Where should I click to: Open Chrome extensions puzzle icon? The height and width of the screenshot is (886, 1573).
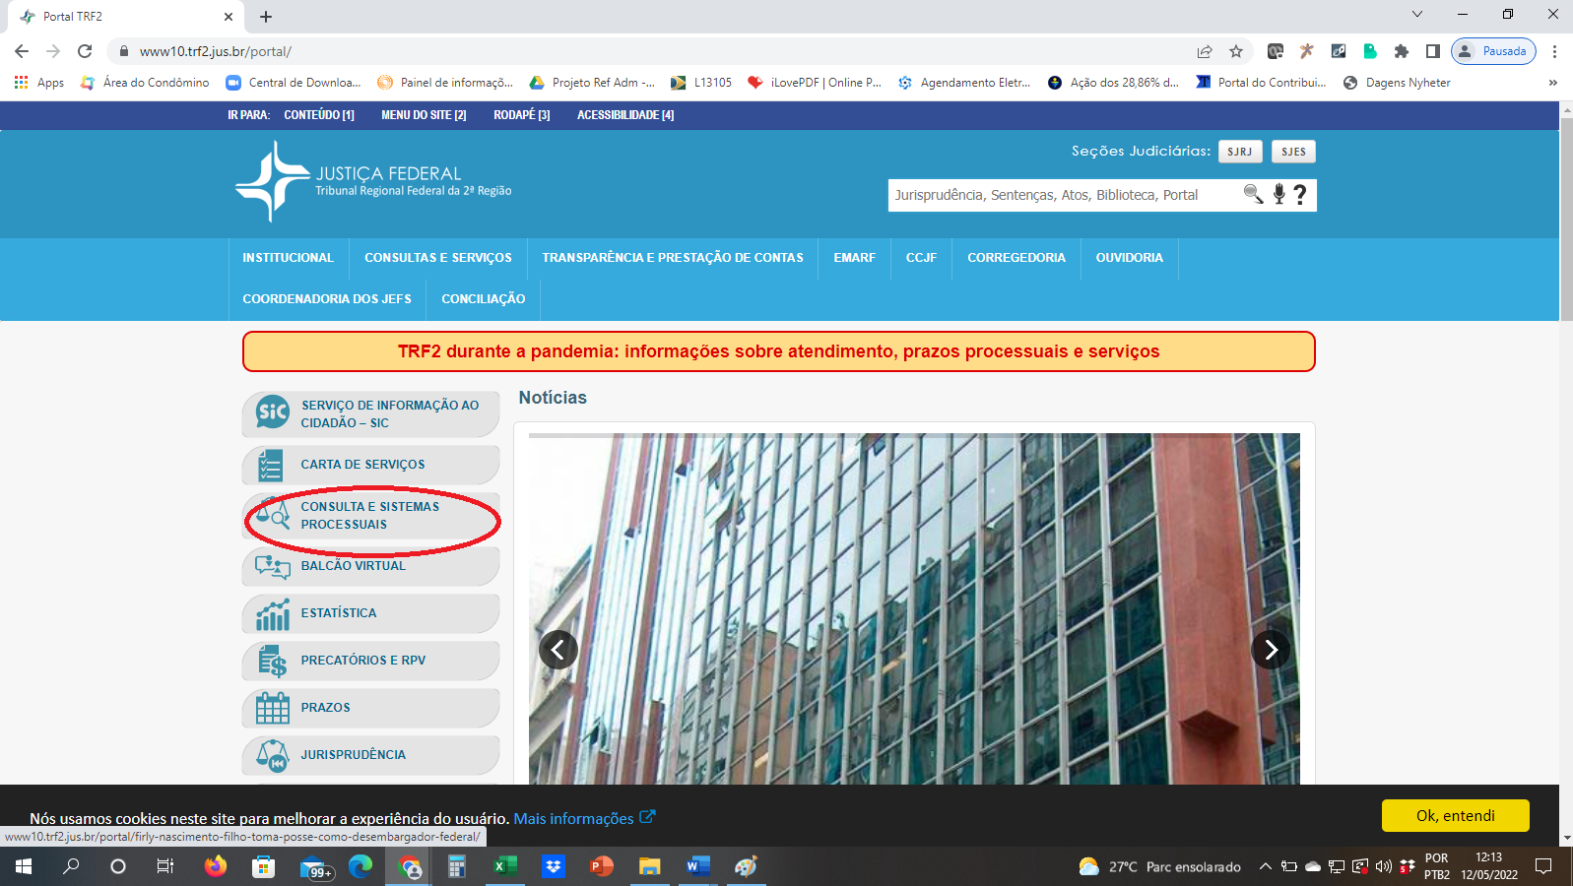pos(1401,51)
